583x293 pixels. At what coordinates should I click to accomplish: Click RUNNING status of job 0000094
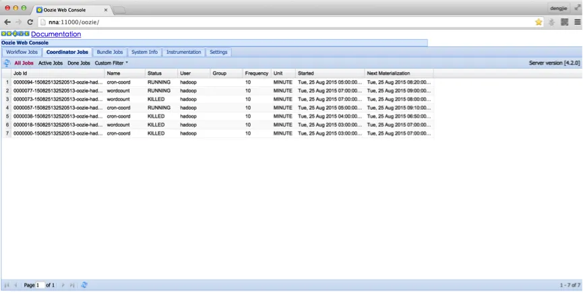pyautogui.click(x=159, y=82)
